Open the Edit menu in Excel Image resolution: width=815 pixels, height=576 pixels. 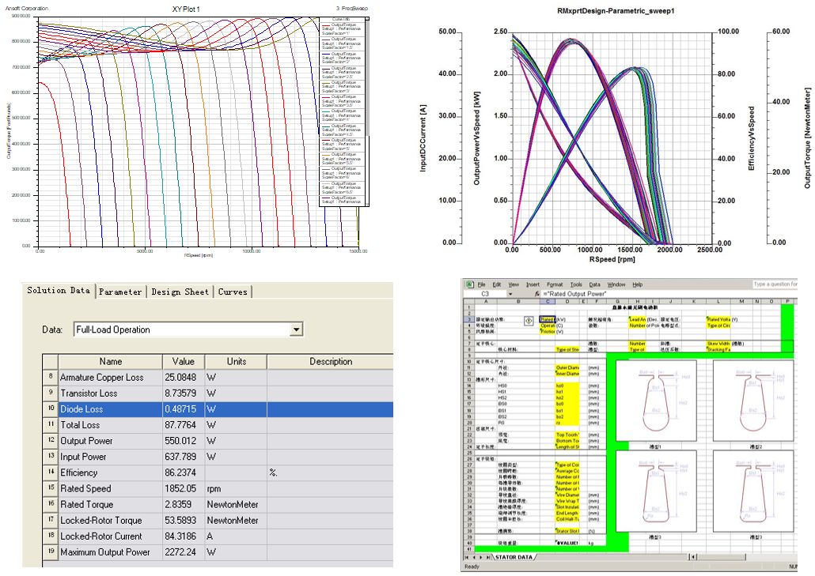496,284
